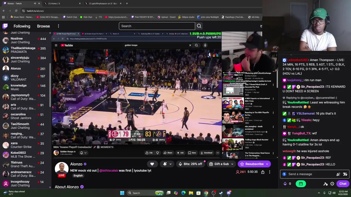Click the luvjohnny_ username in chat
Screen dimensions: 351x197
(295, 80)
